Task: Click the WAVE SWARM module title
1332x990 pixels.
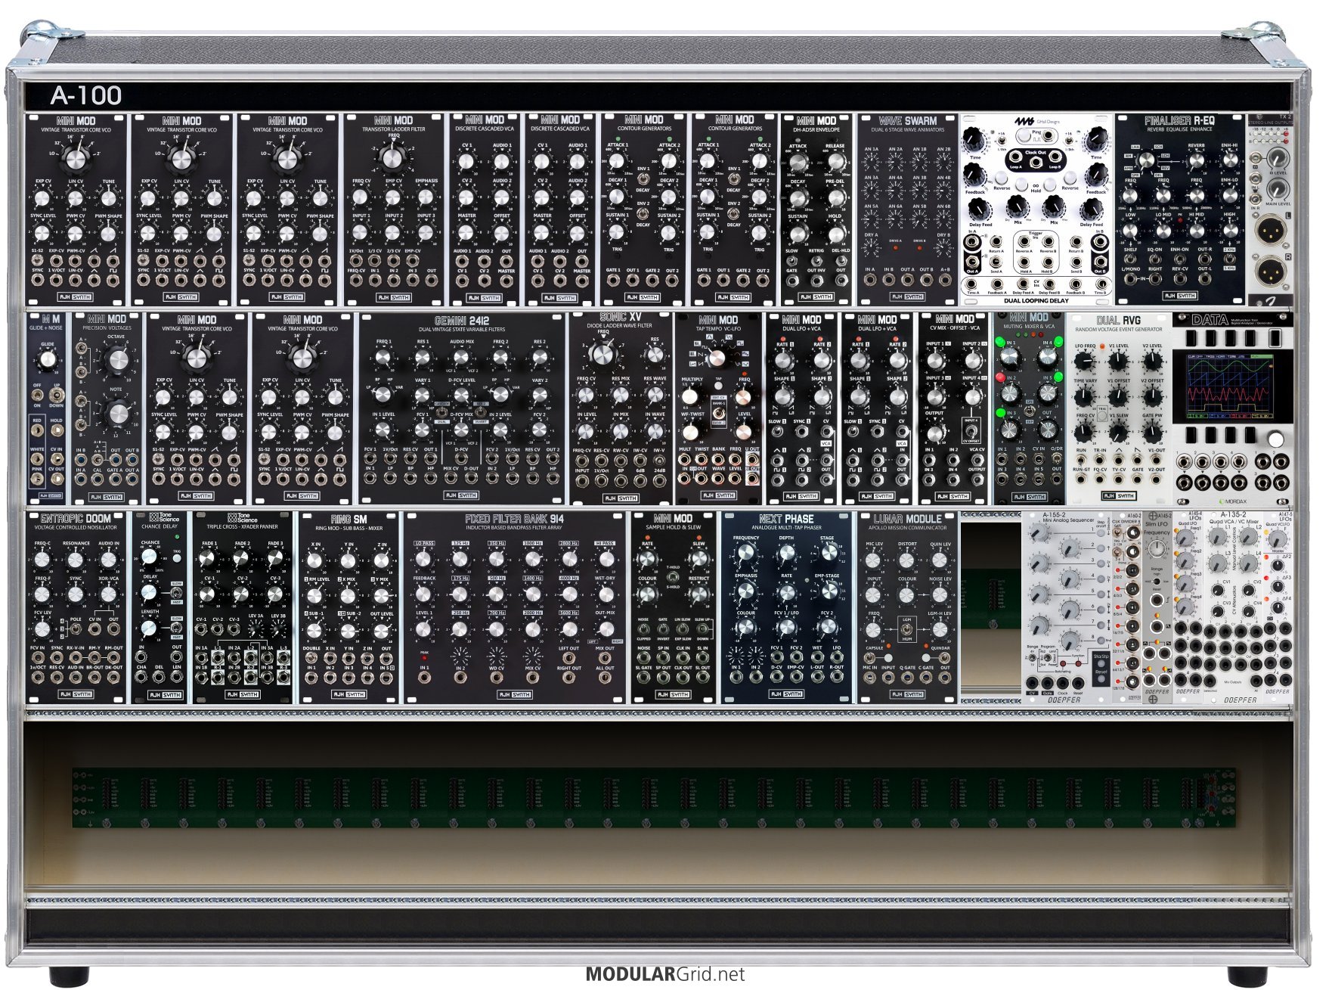Action: pos(907,120)
